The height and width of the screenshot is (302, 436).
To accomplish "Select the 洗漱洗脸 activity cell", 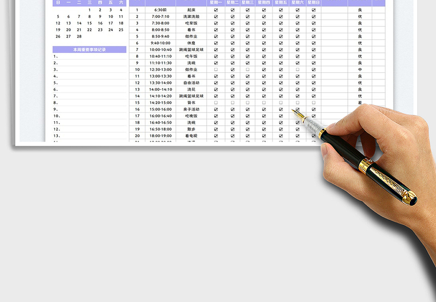I will point(191,17).
